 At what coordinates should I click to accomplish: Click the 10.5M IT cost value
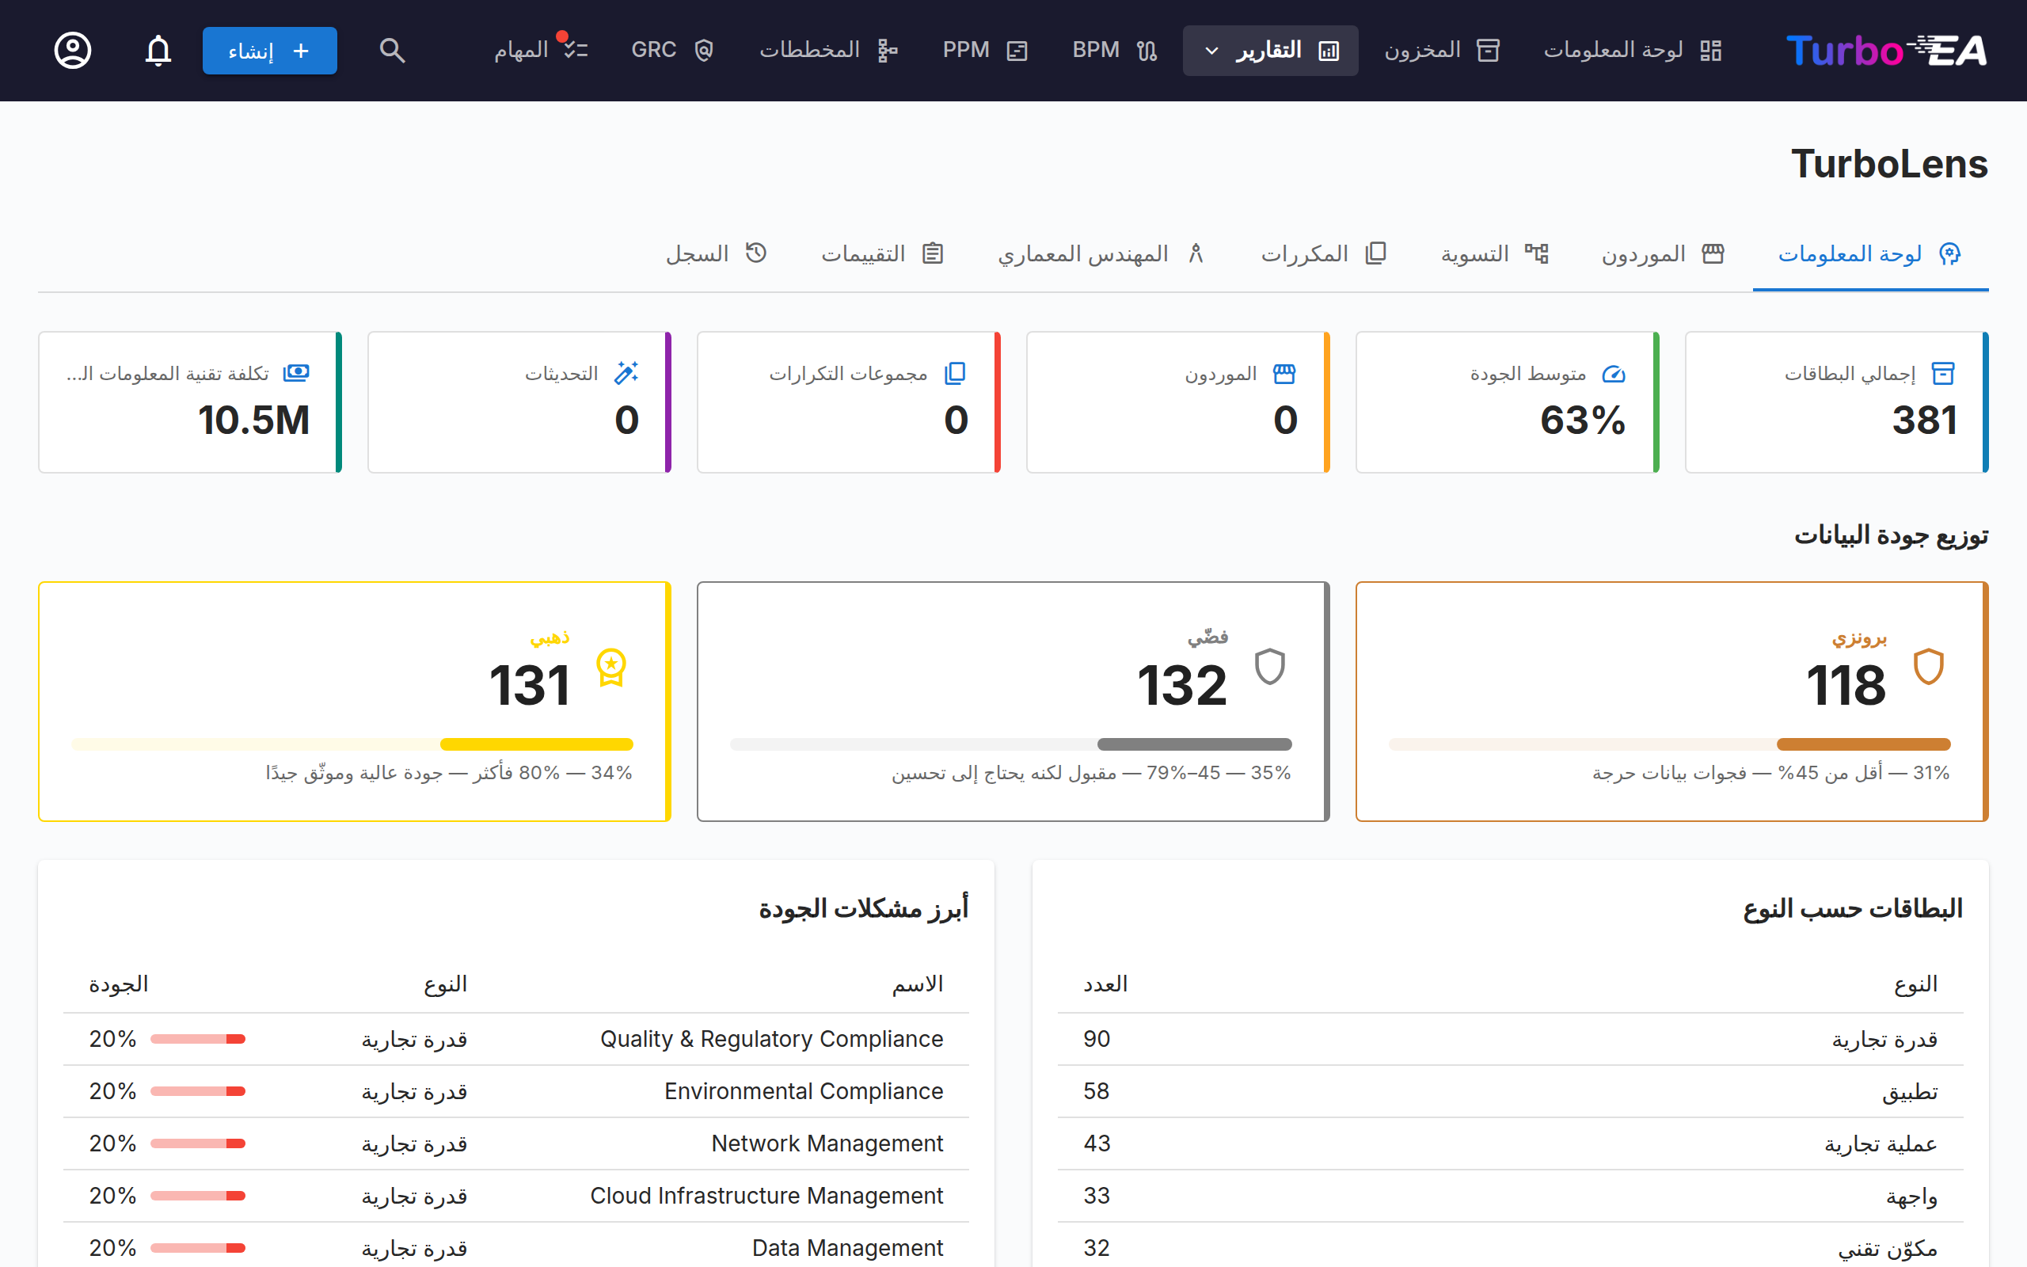254,420
